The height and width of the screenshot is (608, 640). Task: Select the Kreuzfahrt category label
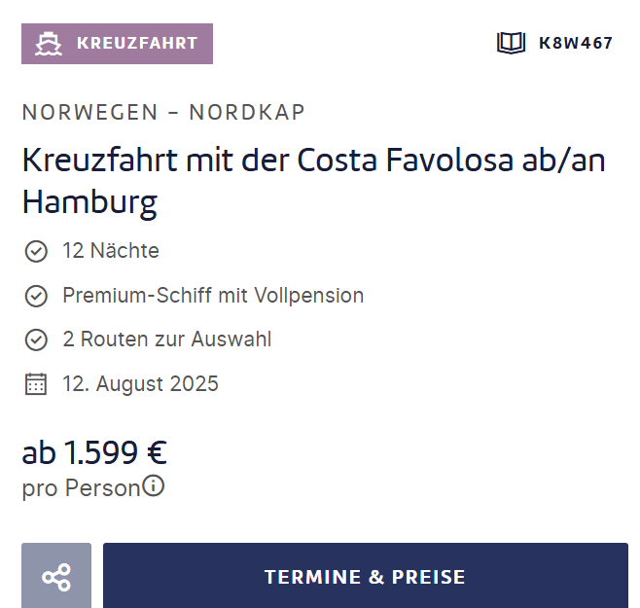(117, 43)
